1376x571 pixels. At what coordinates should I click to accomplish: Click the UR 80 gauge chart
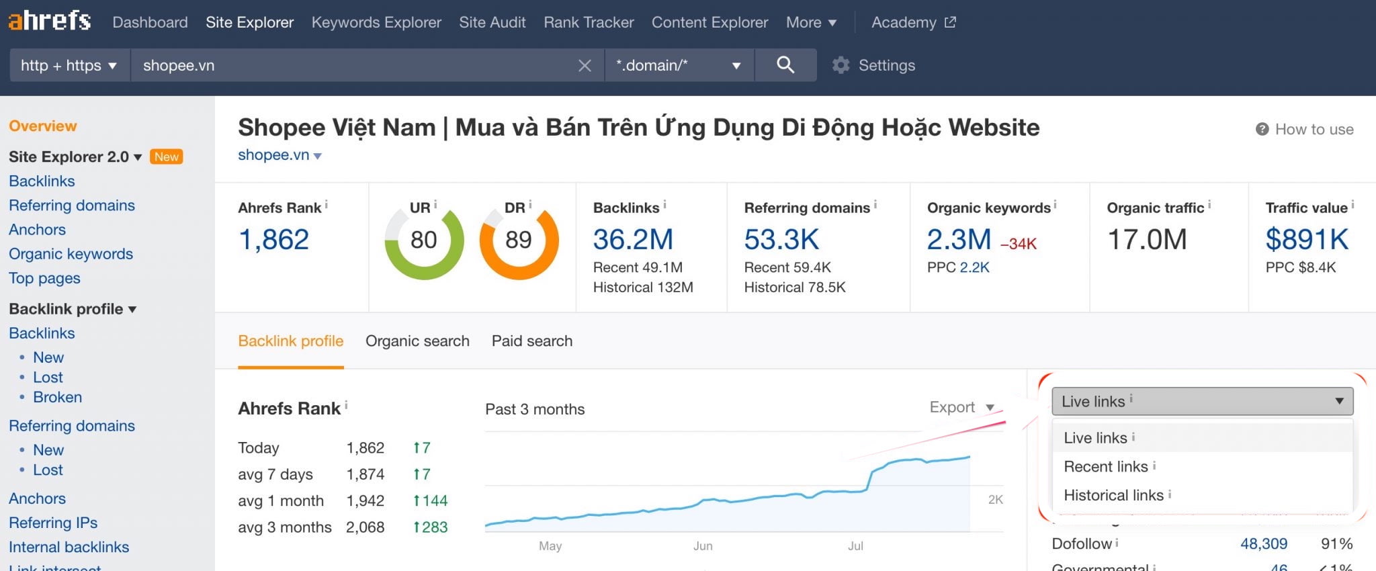(x=424, y=240)
